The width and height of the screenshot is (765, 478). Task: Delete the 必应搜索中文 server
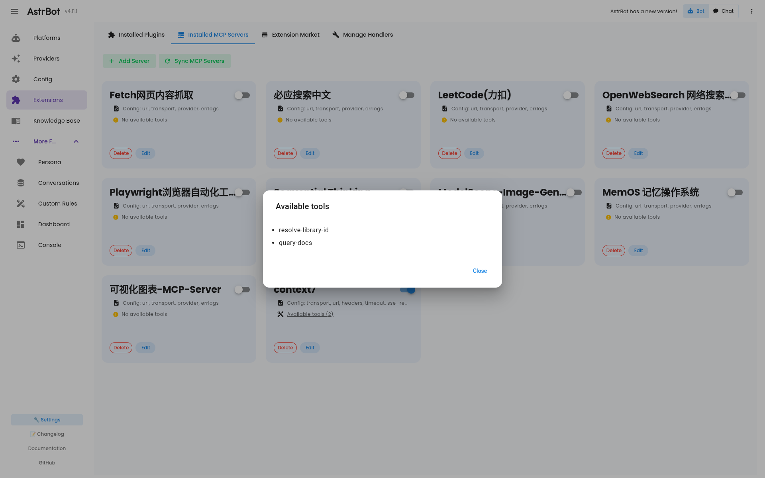point(285,153)
